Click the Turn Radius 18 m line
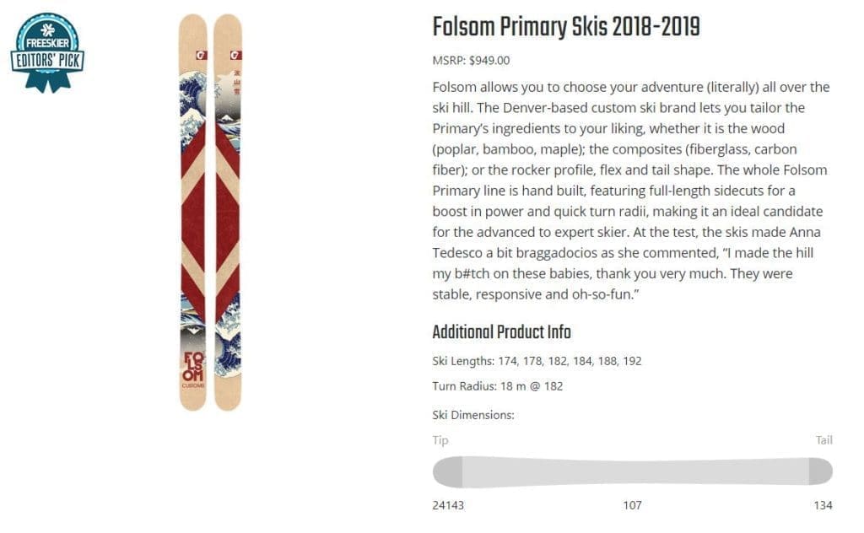The height and width of the screenshot is (533, 864). 497,386
